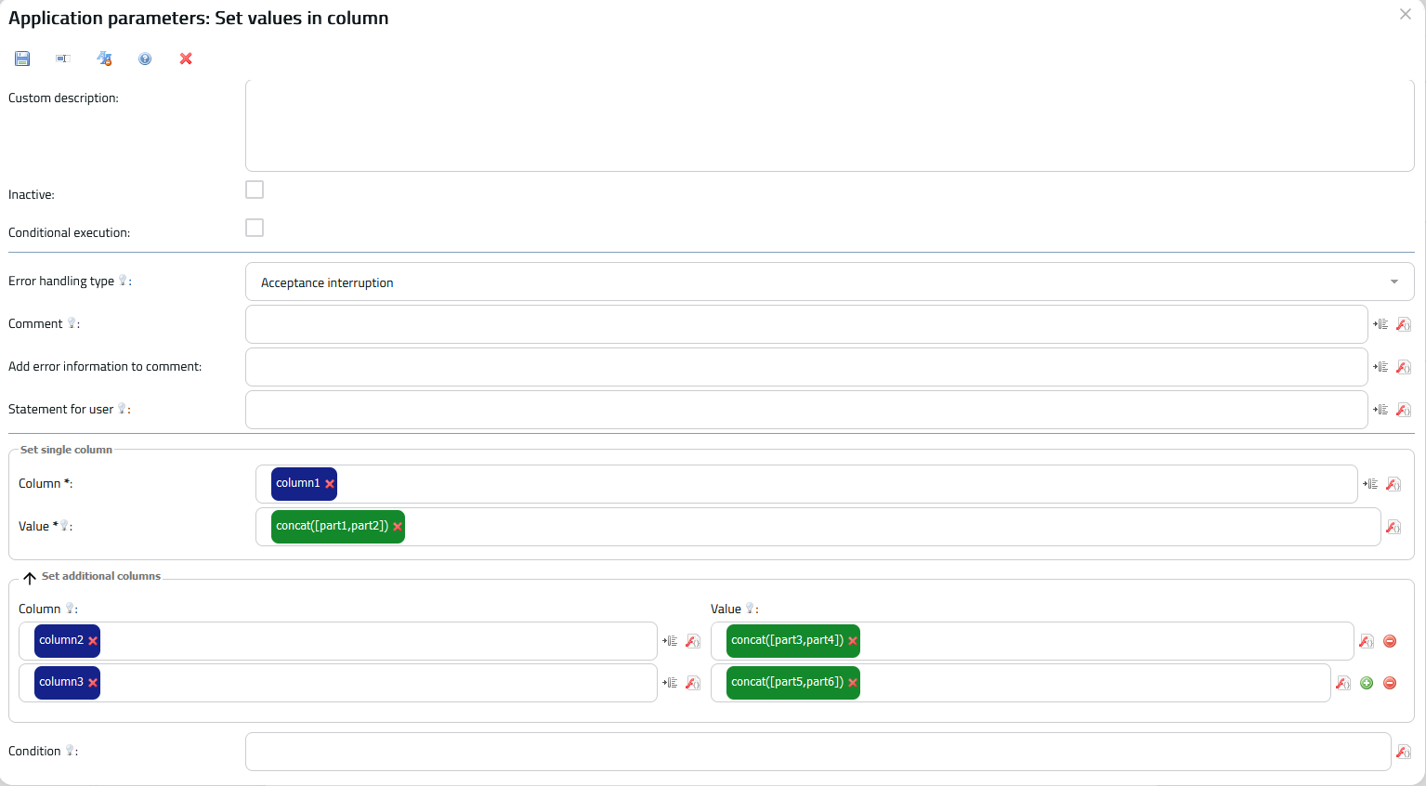Open variable picker next to Comment field
Screen dimensions: 1426x786
1380,324
